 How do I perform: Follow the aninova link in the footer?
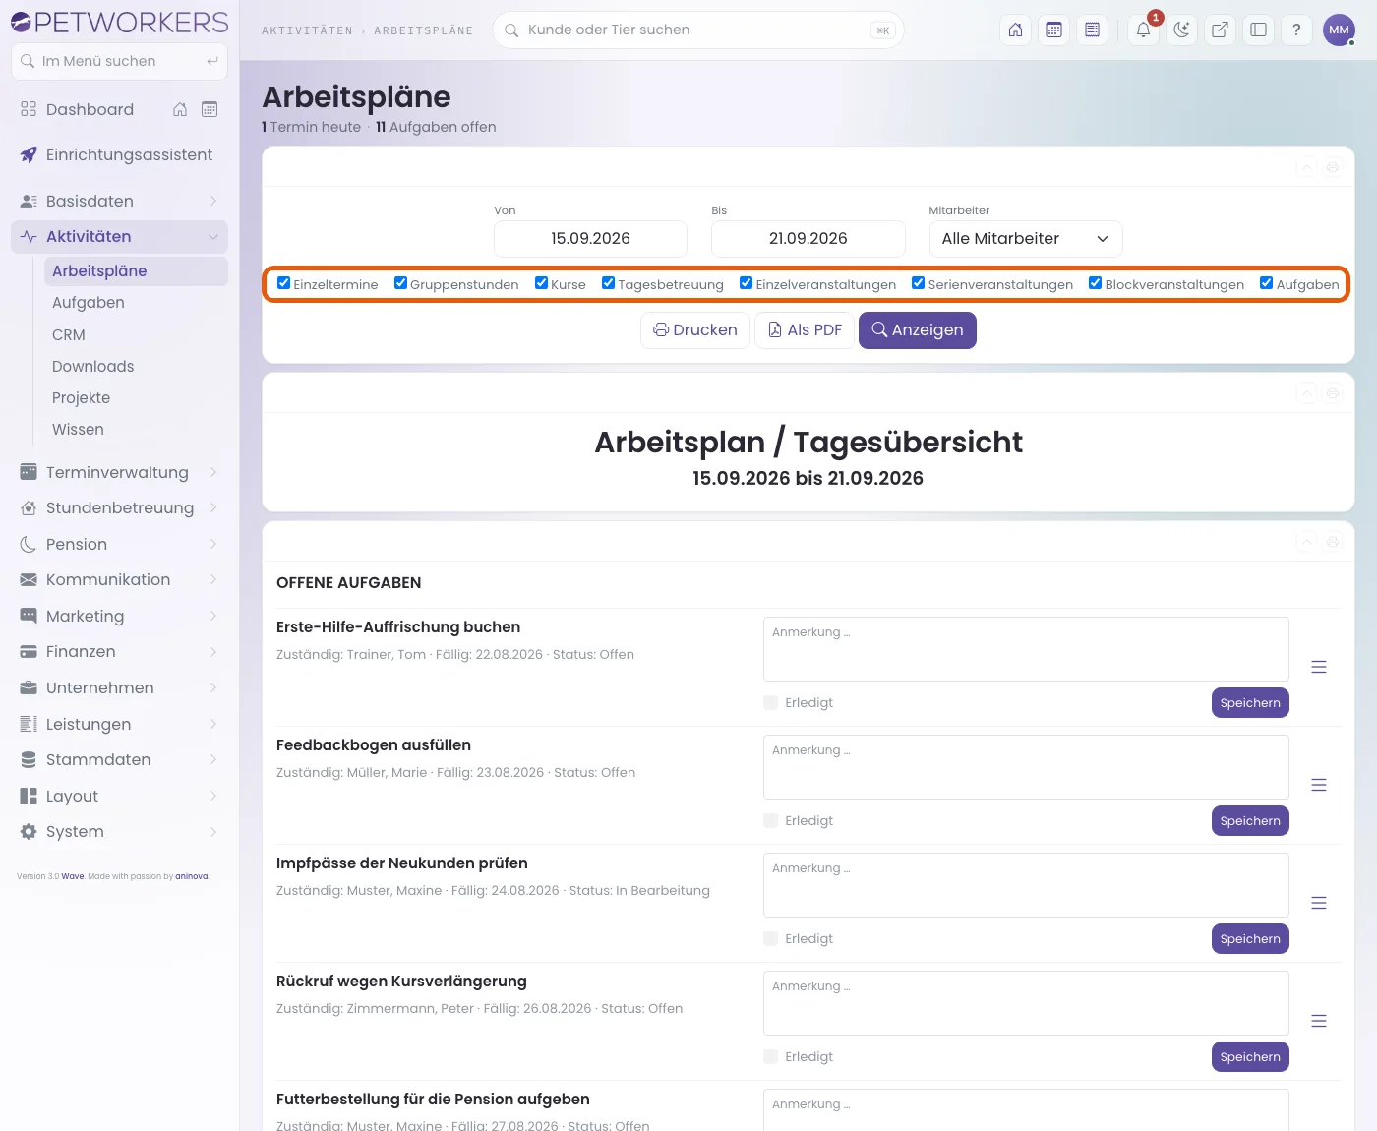pyautogui.click(x=192, y=876)
